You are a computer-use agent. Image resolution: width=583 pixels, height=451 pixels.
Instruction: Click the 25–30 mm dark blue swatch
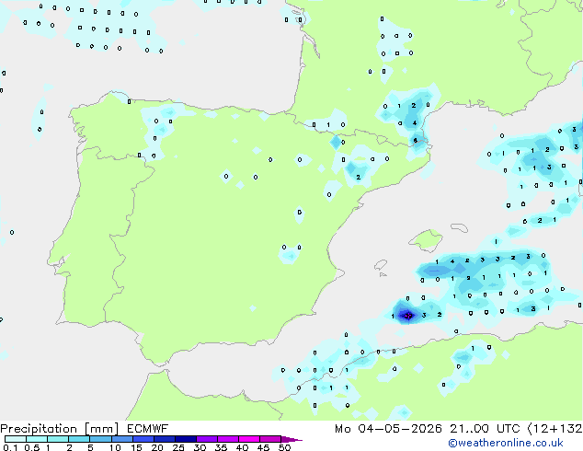click(x=185, y=439)
